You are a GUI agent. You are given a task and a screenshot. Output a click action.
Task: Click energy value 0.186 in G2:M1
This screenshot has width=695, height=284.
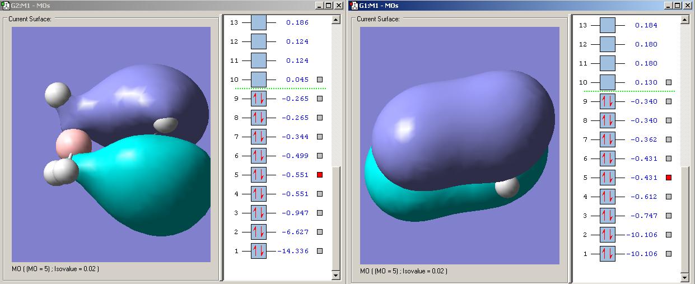click(x=297, y=22)
